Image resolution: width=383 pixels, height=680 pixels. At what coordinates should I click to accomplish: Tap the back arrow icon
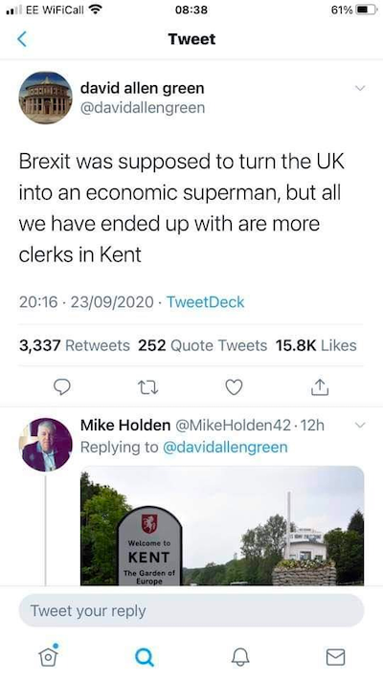coord(22,39)
